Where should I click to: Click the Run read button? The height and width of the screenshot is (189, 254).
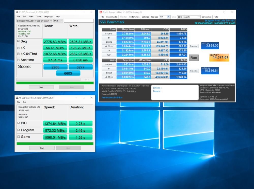coord(194,46)
